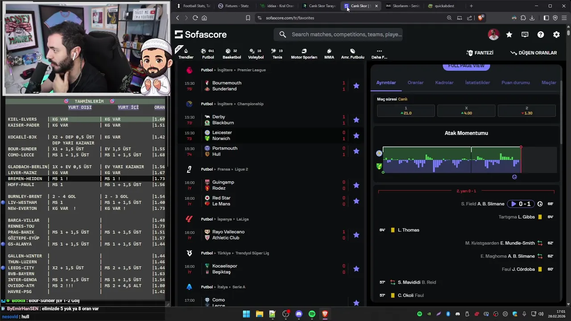Go back in the browser
The height and width of the screenshot is (321, 571).
[x=178, y=18]
